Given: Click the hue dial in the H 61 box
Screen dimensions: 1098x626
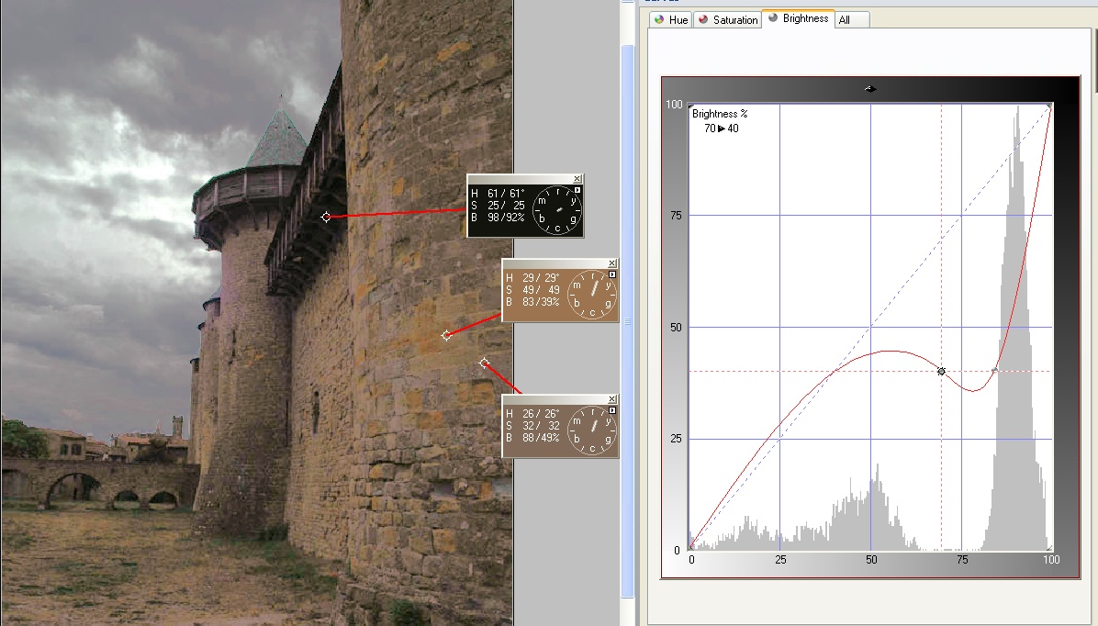Looking at the screenshot, I should point(556,210).
